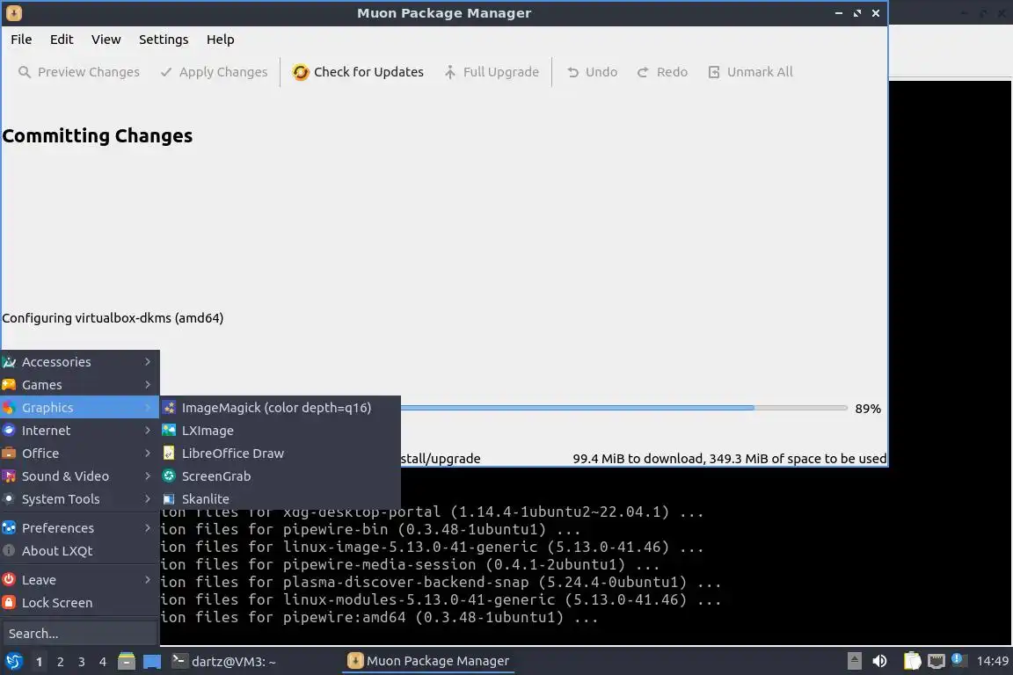The image size is (1013, 675).
Task: Open the volume control tray icon
Action: [879, 661]
